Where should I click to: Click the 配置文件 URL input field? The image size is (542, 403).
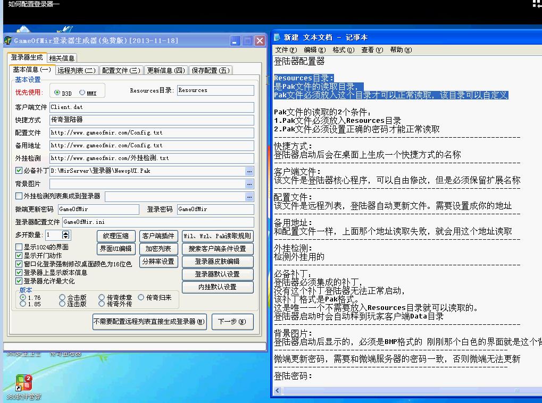point(152,133)
